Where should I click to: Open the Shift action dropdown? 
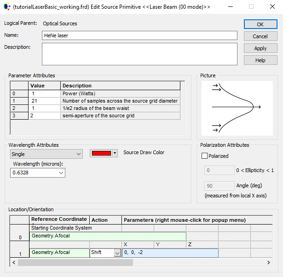(117, 253)
